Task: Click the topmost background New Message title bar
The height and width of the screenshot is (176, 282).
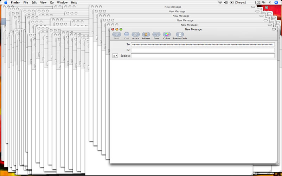Action: (173, 7)
